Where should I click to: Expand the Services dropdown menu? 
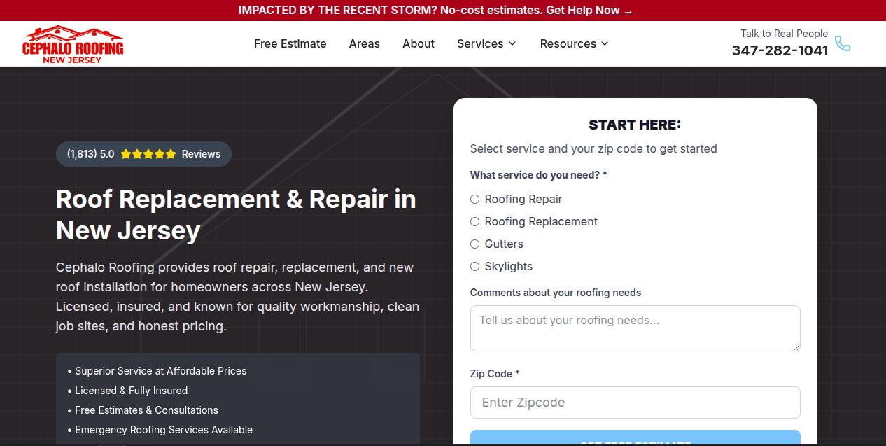tap(486, 43)
